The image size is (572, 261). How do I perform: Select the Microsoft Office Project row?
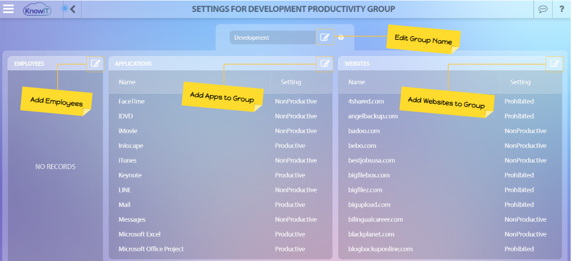[220, 249]
